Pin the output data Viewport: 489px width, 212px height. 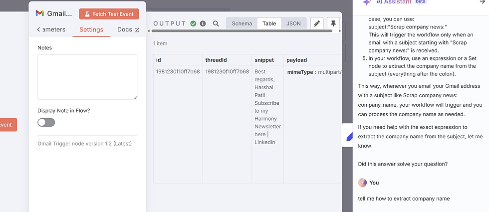(x=333, y=23)
